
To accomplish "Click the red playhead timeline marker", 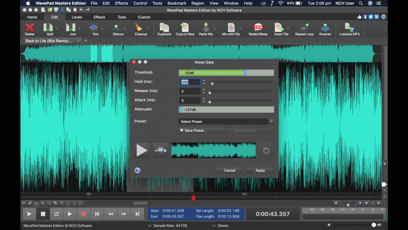I will tap(193, 198).
